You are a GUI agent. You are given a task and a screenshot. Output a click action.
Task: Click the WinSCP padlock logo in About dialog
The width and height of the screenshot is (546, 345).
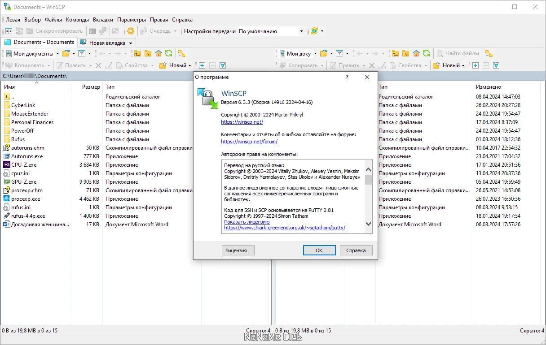coord(208,99)
